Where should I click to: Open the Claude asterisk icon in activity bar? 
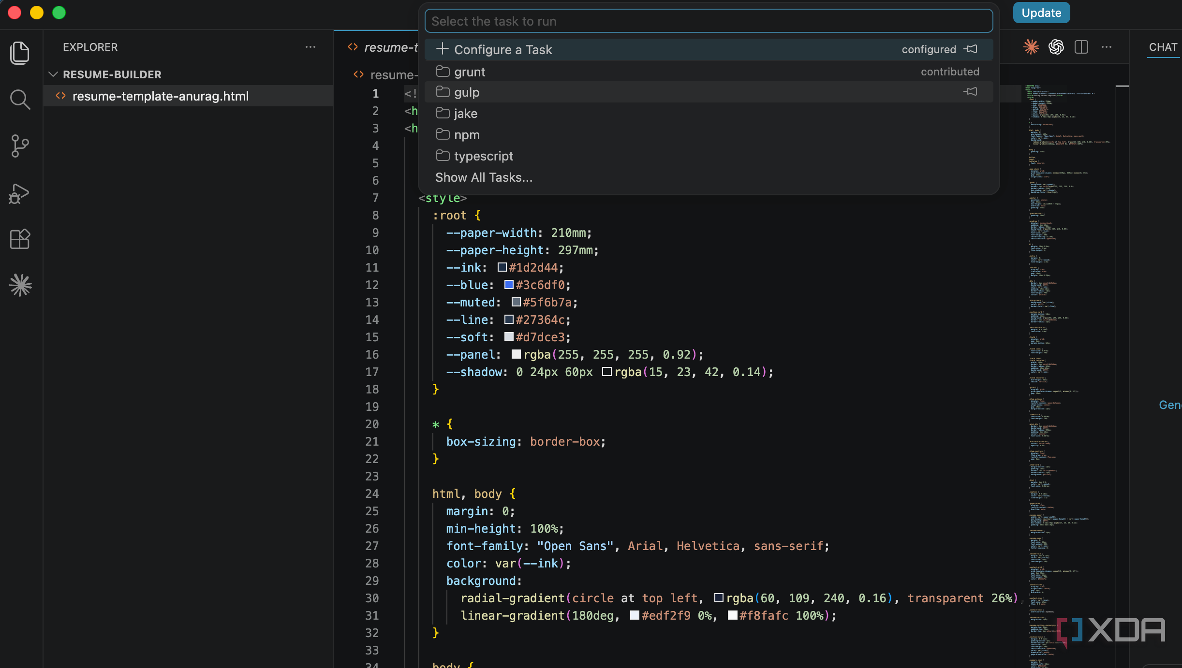[20, 285]
